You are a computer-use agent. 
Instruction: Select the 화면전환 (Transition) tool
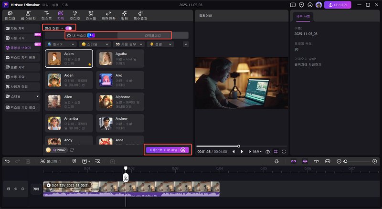click(x=107, y=15)
